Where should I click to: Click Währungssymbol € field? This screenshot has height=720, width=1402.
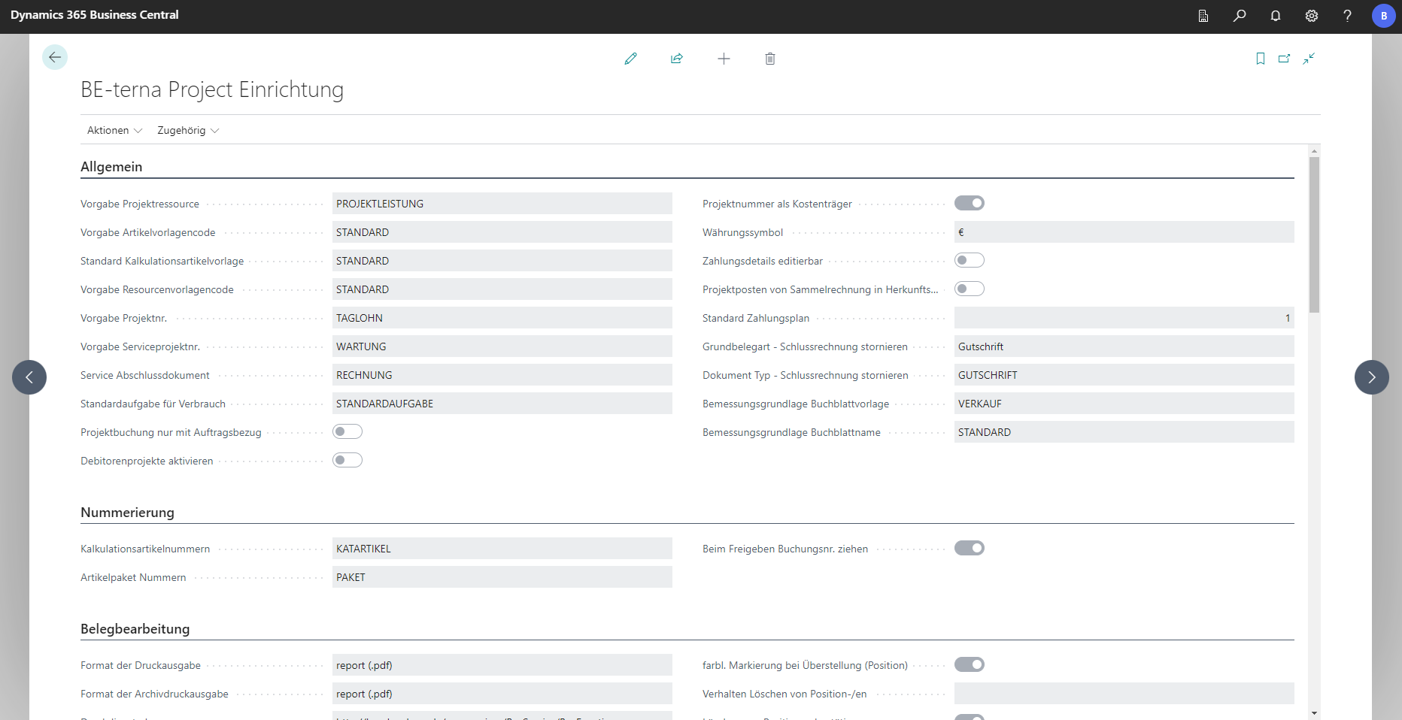point(1124,232)
